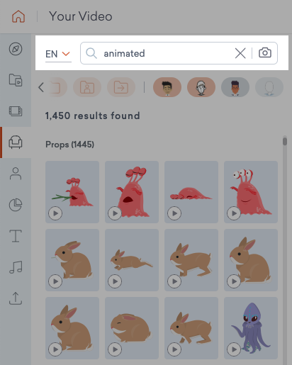Toggle the white-cap character style filter
This screenshot has height=365, width=292.
click(201, 87)
